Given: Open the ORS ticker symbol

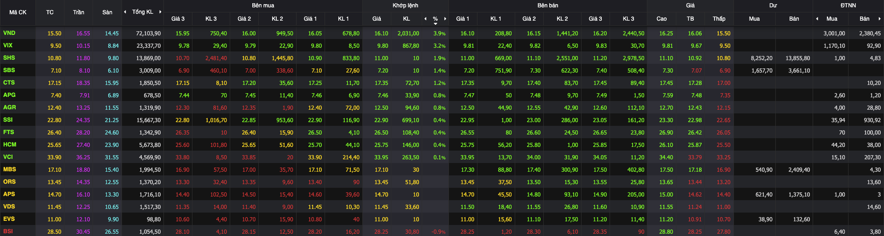Looking at the screenshot, I should click(9, 182).
